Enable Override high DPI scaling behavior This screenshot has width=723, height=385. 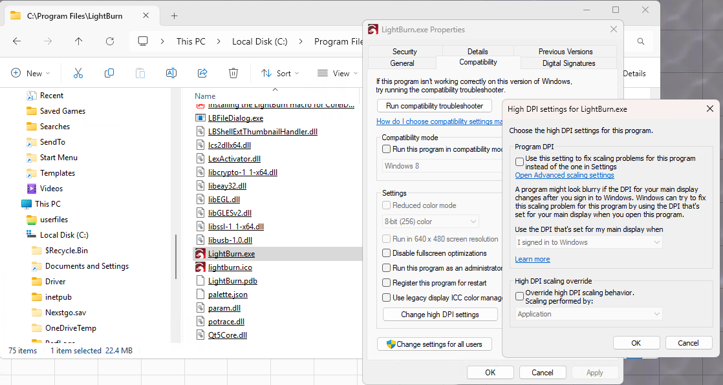tap(520, 296)
